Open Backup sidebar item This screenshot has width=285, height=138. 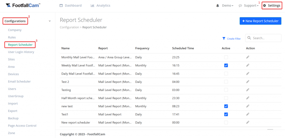click(13, 118)
